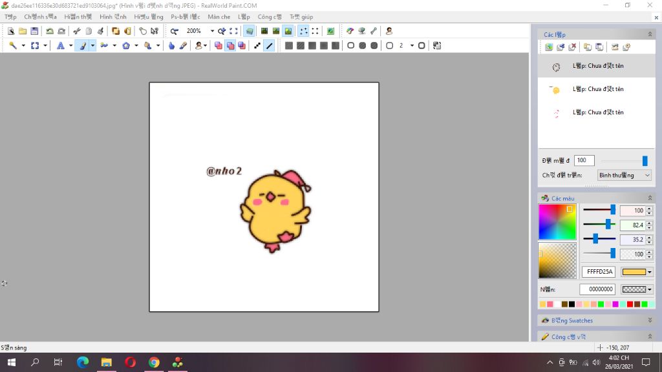The height and width of the screenshot is (372, 662).
Task: Toggle the layers view mode button
Action: 250,31
